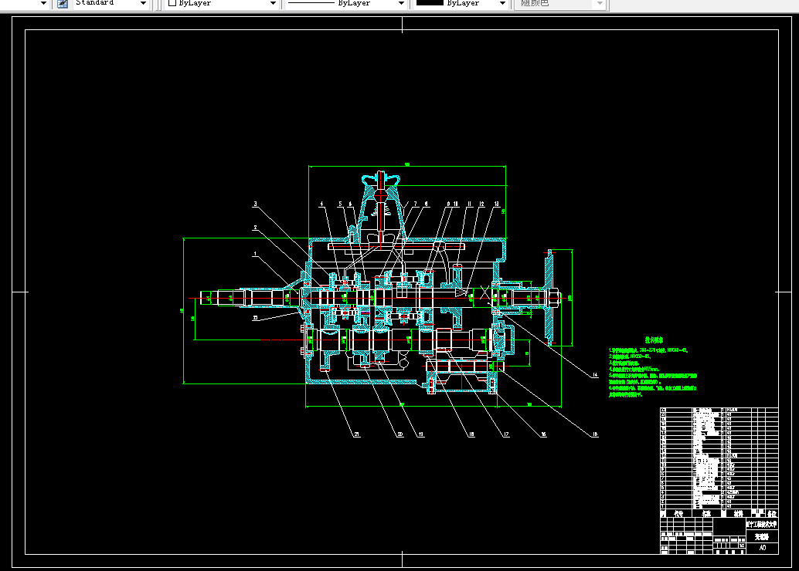Select the A0 sheet size text

(763, 548)
